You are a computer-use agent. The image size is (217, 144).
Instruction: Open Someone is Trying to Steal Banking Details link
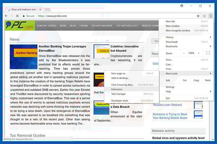[x=170, y=116]
